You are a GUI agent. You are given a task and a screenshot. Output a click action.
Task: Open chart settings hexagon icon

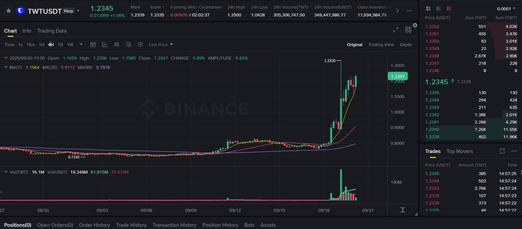coord(140,45)
